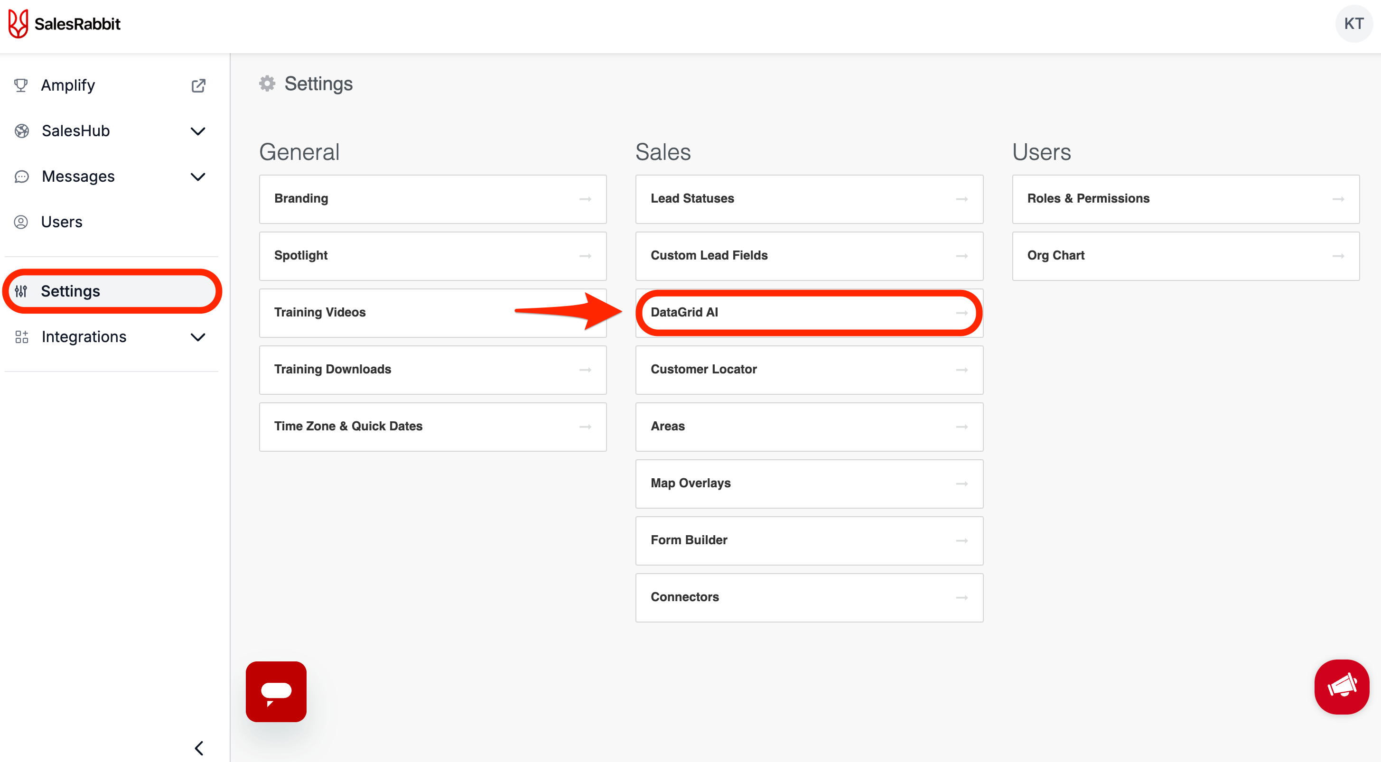Viewport: 1381px width, 762px height.
Task: Click the arrow on Time Zone & Quick Dates
Action: point(586,427)
